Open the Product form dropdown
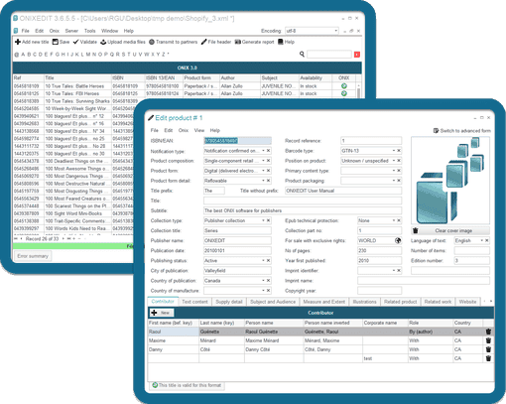 (x=263, y=171)
